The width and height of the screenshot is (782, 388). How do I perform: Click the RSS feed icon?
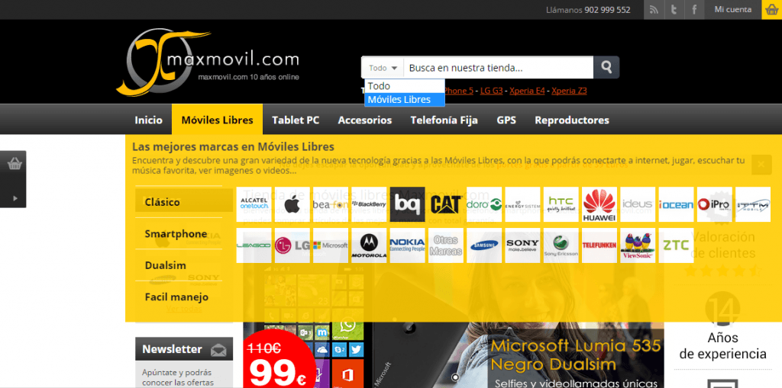coord(654,10)
